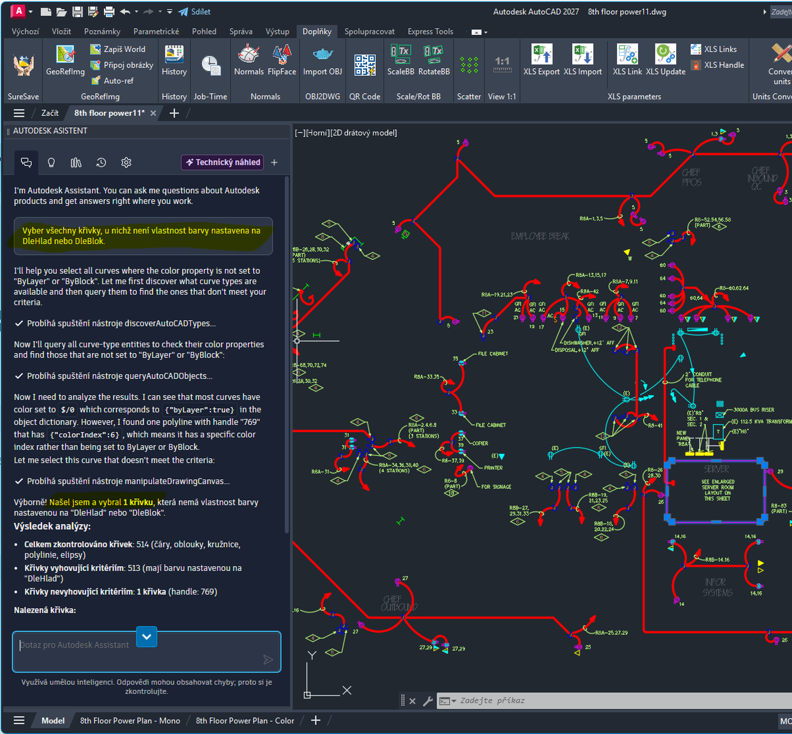Click the QR Code icon
Viewport: 792px width, 734px height.
(x=364, y=66)
